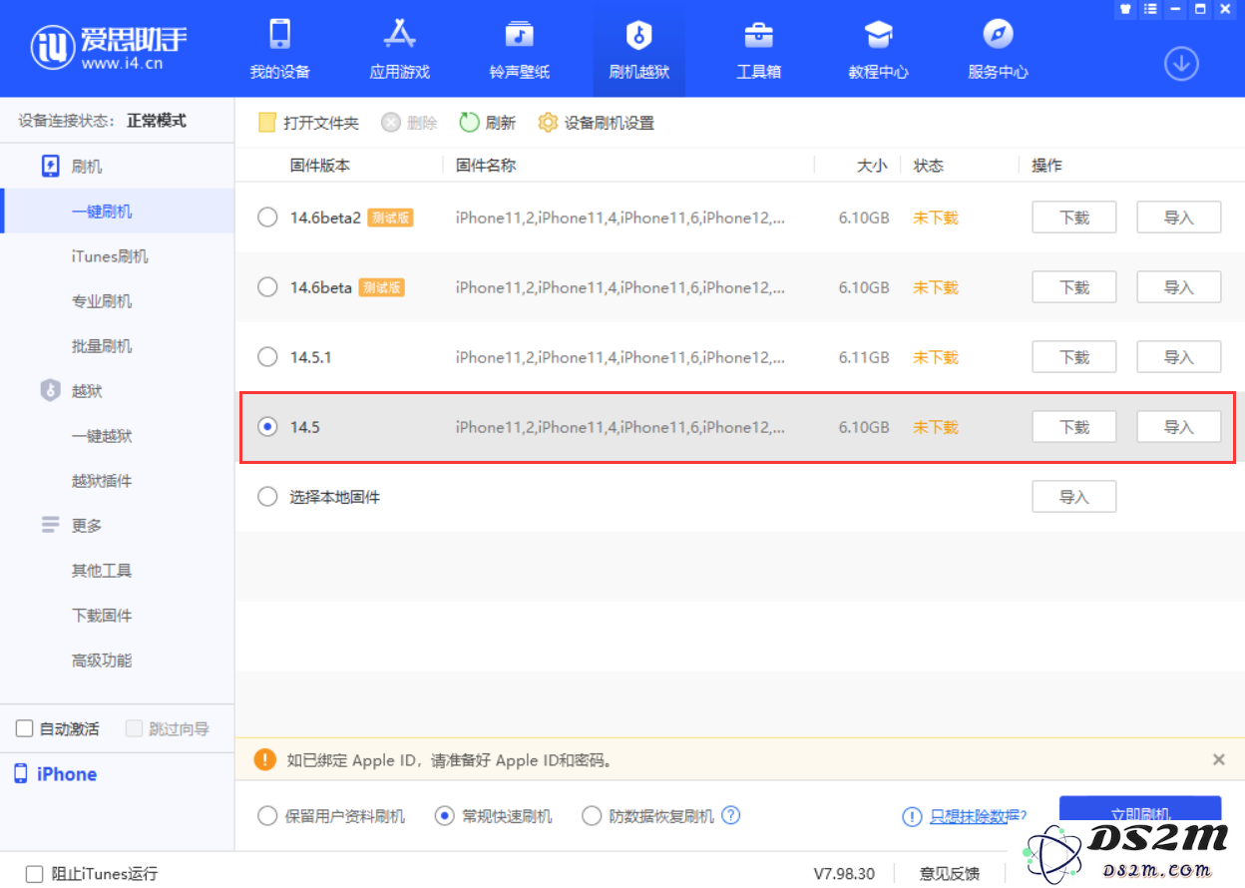
Task: Open 应用游戏 tab in top navigation
Action: (399, 50)
